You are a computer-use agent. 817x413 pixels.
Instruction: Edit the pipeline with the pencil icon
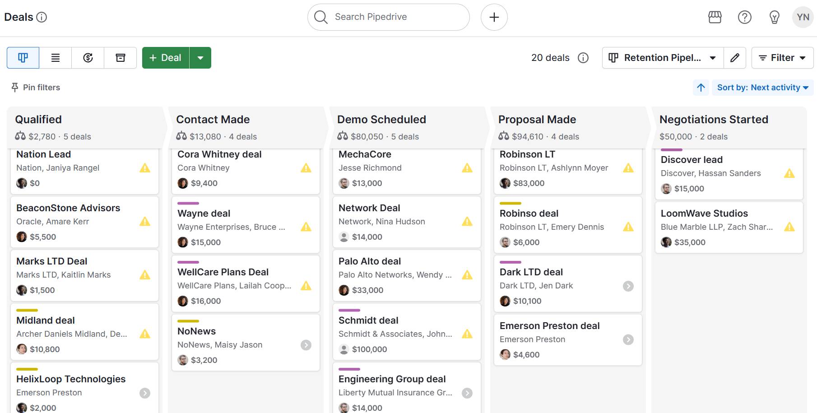[735, 58]
